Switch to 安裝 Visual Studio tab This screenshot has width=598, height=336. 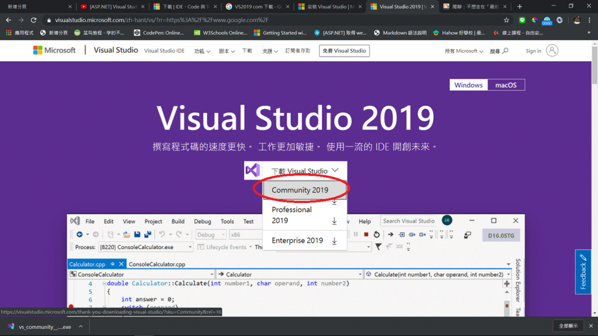(x=330, y=6)
